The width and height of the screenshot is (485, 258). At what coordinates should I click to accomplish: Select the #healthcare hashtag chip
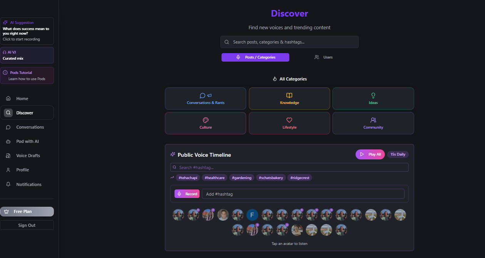(215, 178)
